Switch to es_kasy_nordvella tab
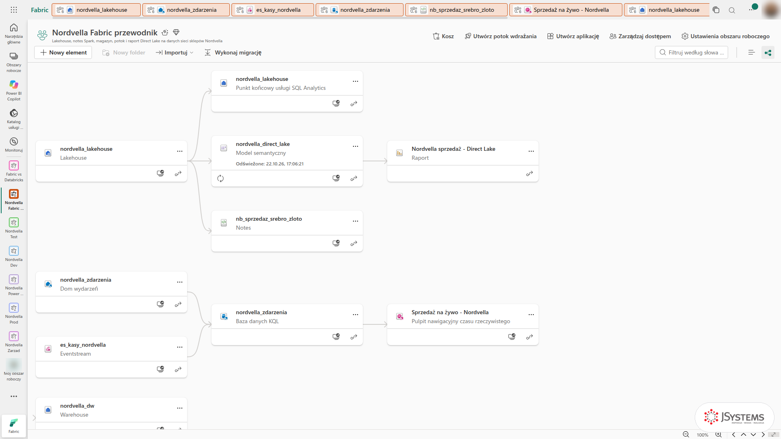781x439 pixels. click(x=273, y=10)
